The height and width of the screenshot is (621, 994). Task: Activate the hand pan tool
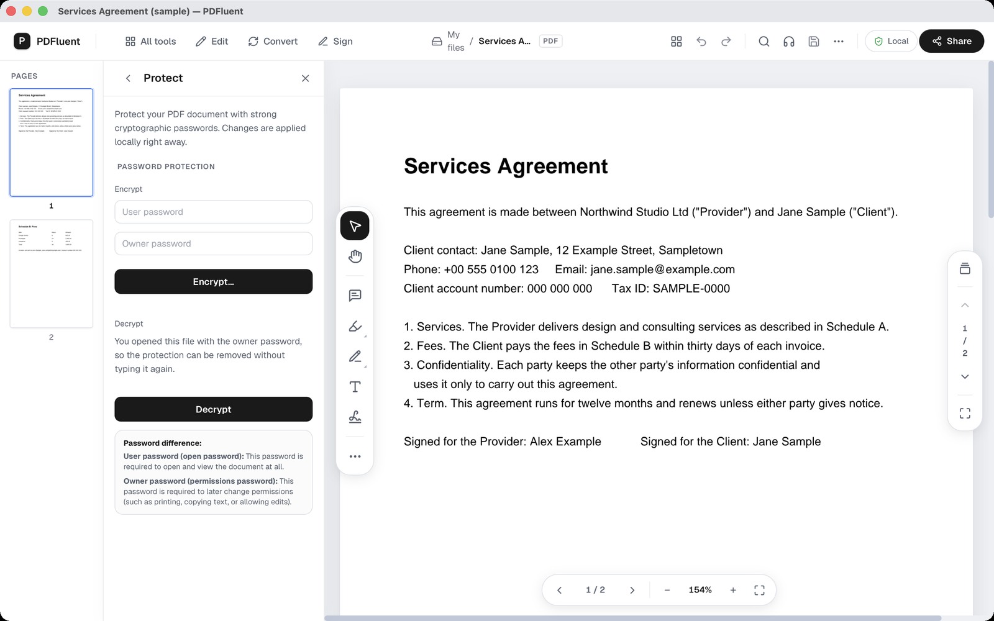tap(355, 256)
